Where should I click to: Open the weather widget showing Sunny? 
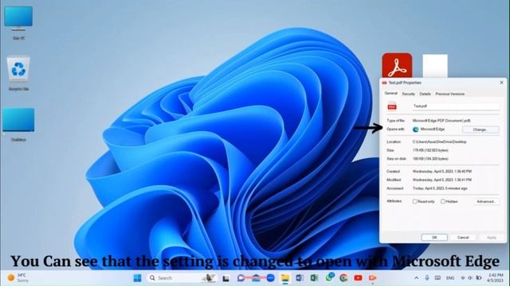pyautogui.click(x=18, y=278)
